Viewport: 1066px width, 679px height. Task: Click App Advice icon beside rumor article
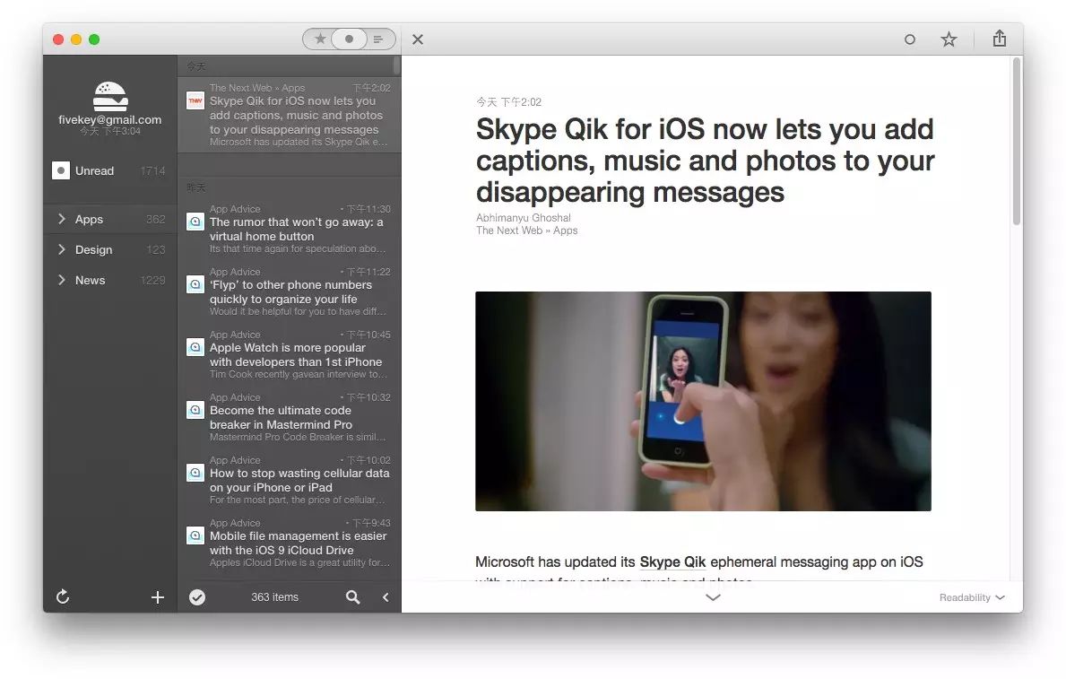[x=195, y=222]
